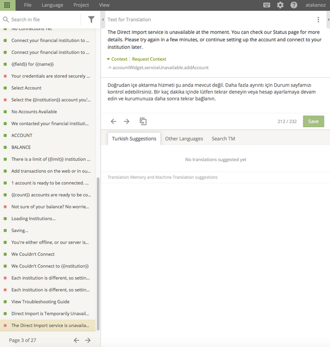330x347 pixels.
Task: Open the three-dot options menu
Action: point(318,20)
